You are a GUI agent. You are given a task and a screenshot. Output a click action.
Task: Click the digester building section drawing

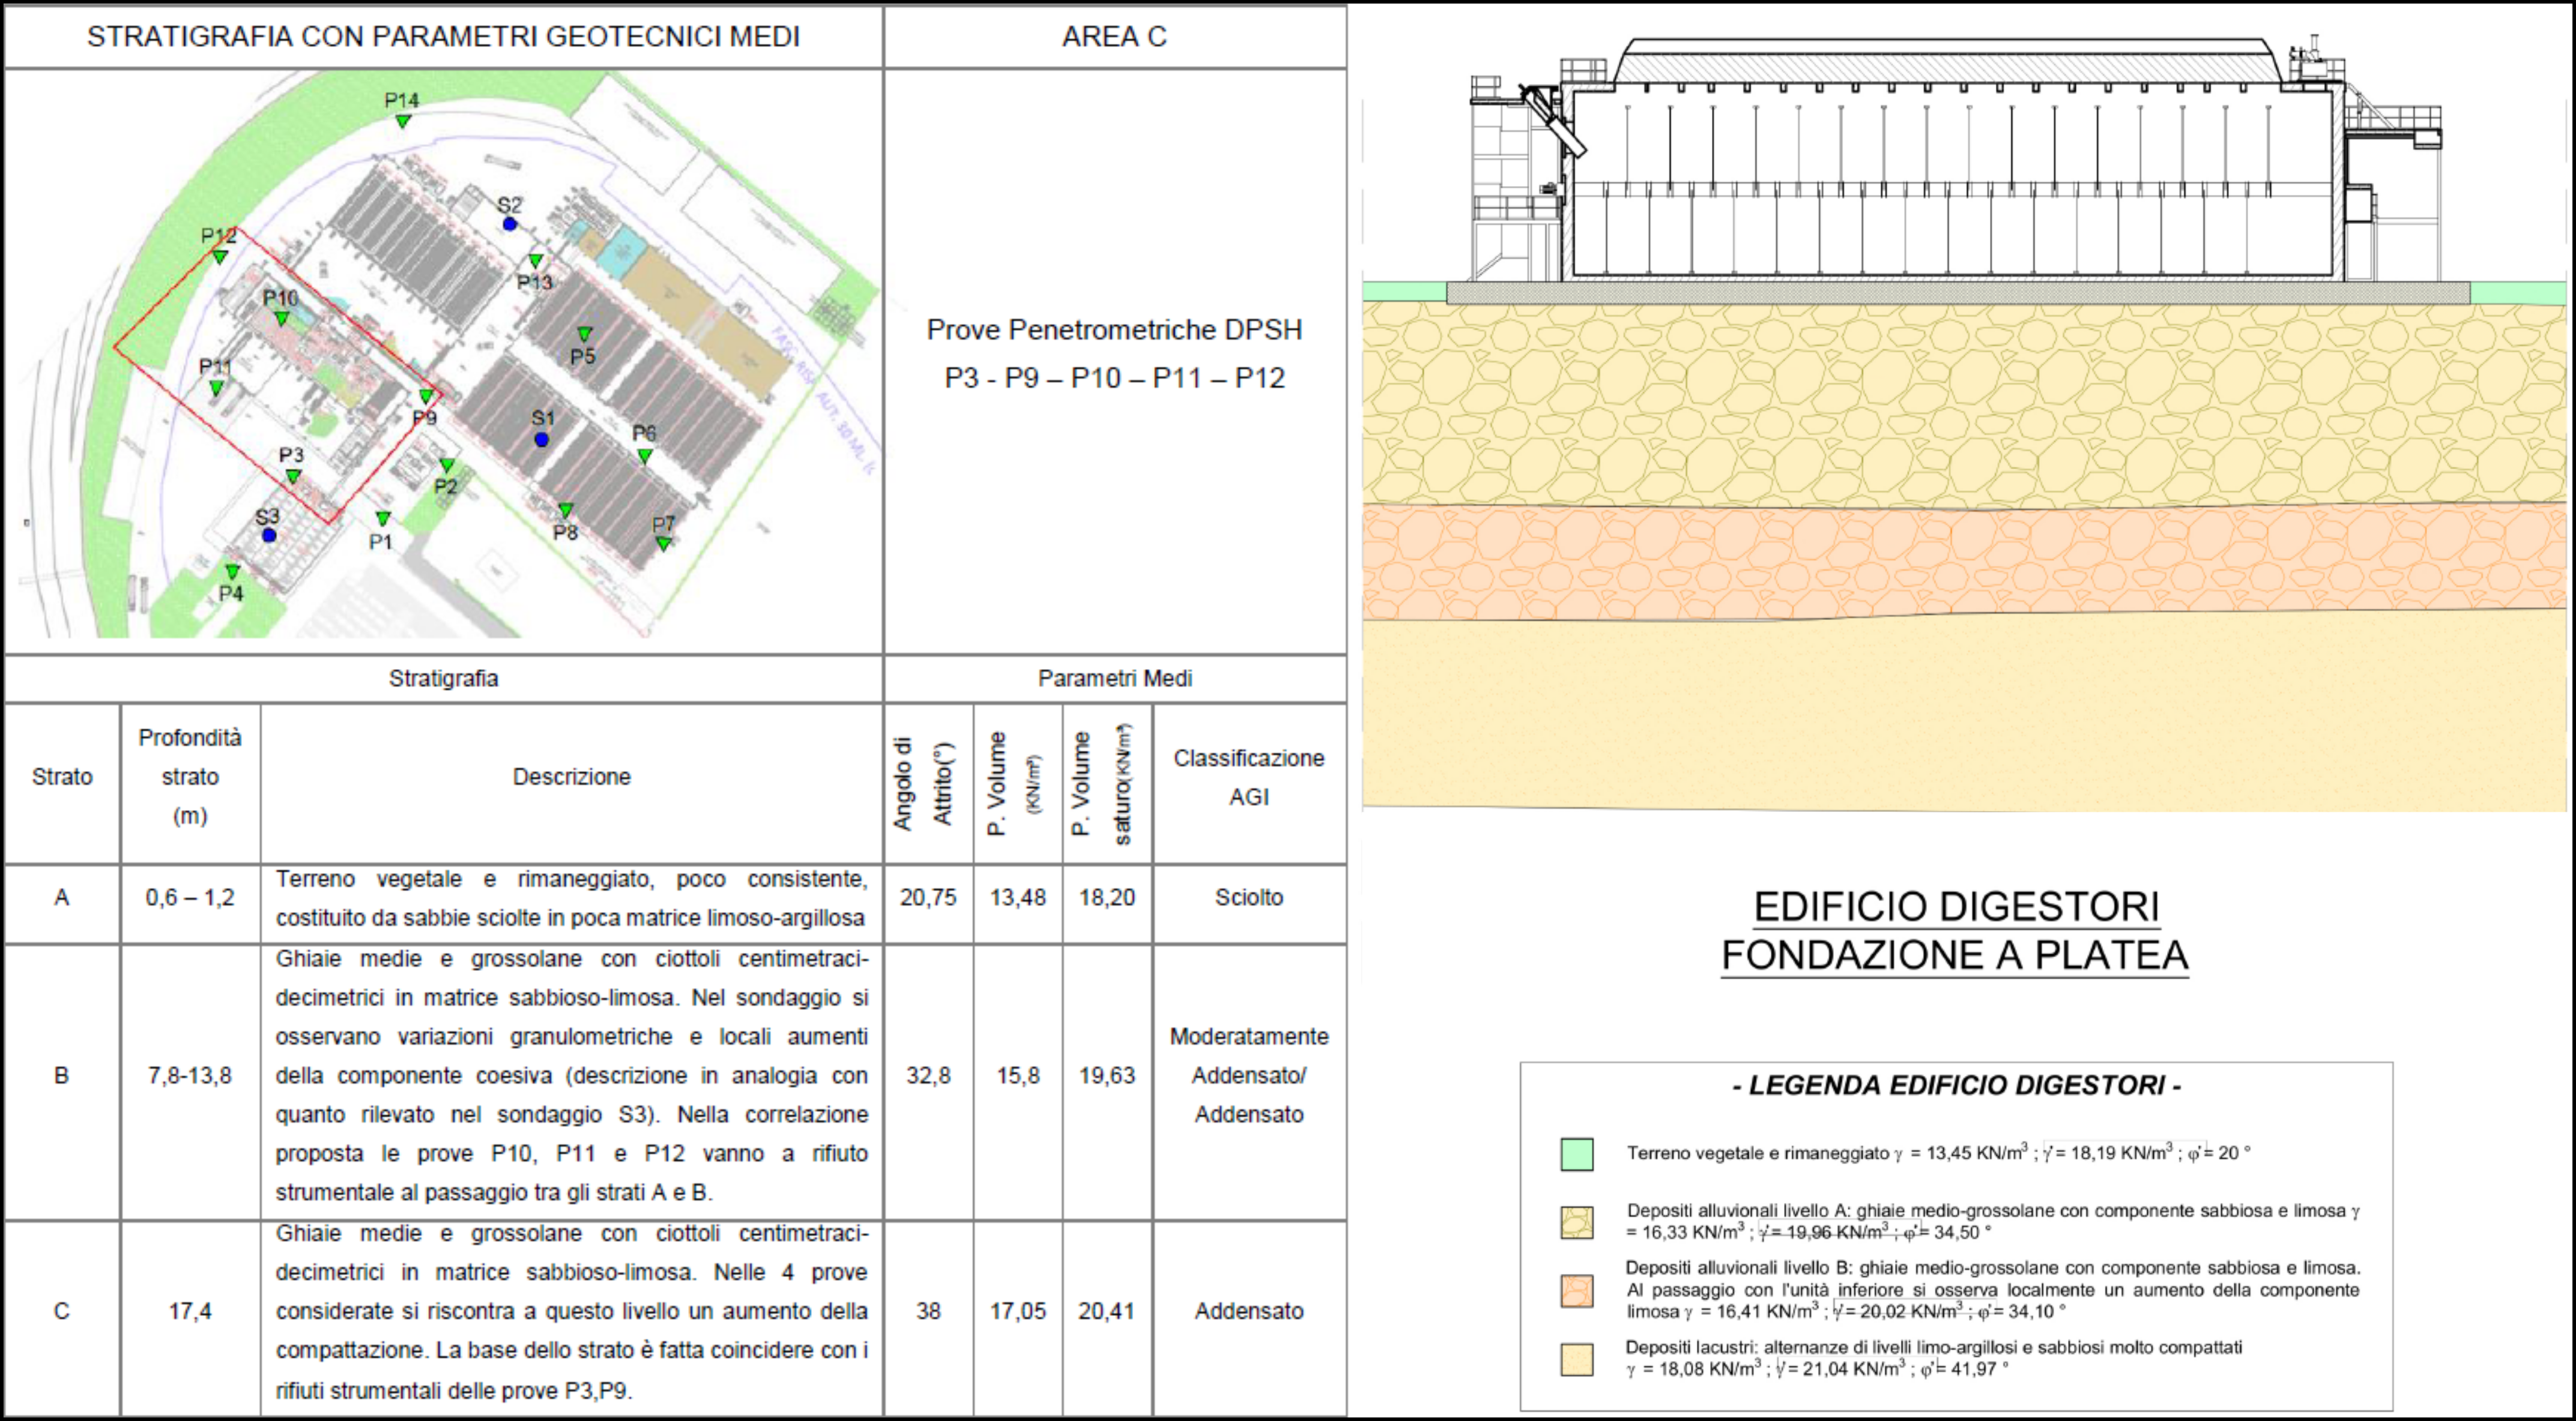(1957, 160)
